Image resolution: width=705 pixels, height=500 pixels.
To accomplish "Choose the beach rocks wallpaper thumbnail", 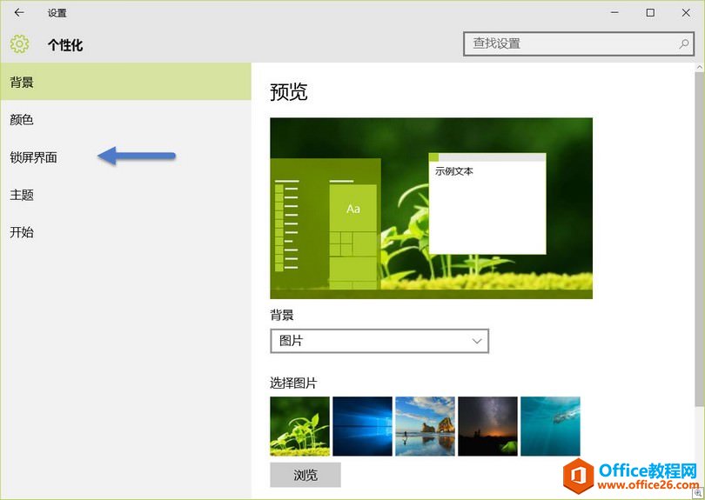I will pos(425,426).
